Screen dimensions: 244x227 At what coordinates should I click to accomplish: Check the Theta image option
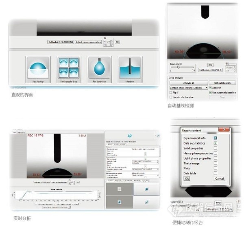coord(215,163)
